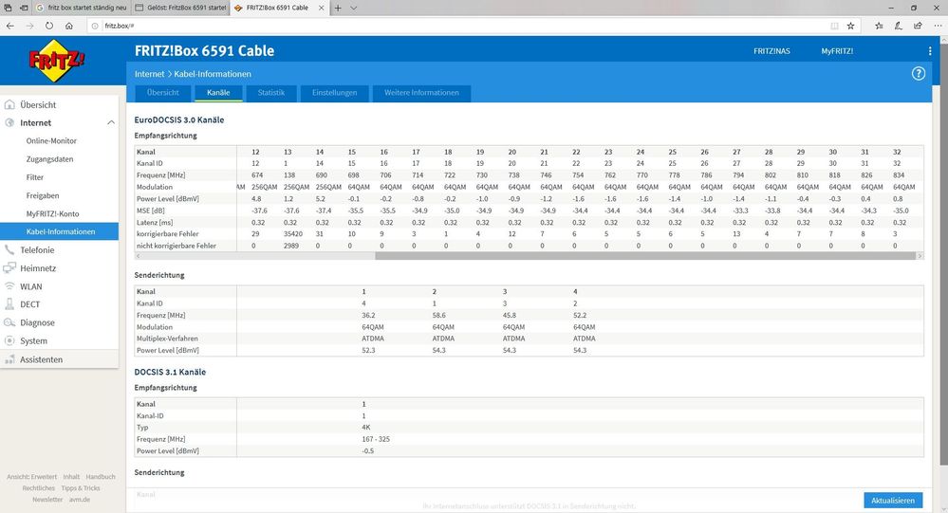Click the DECT handset icon
The width and height of the screenshot is (948, 513).
[9, 304]
